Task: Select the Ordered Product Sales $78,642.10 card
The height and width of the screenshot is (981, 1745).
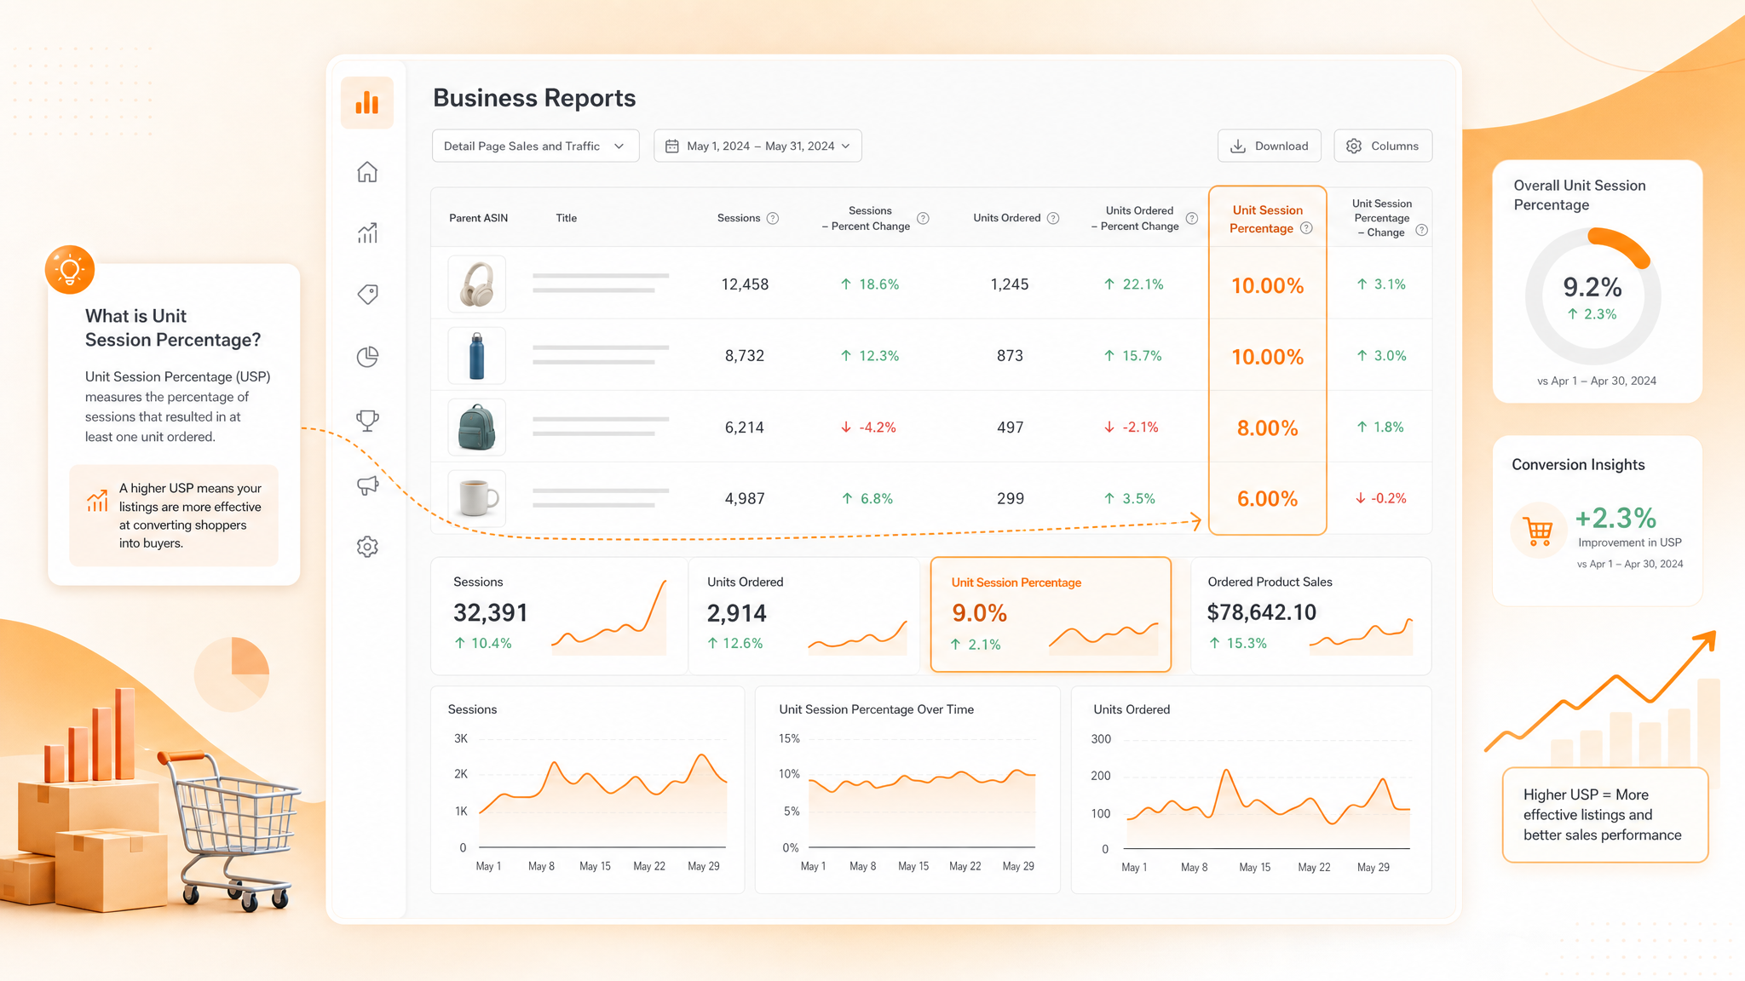Action: point(1310,616)
